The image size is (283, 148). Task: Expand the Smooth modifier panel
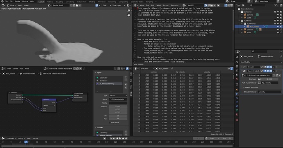(x=242, y=67)
